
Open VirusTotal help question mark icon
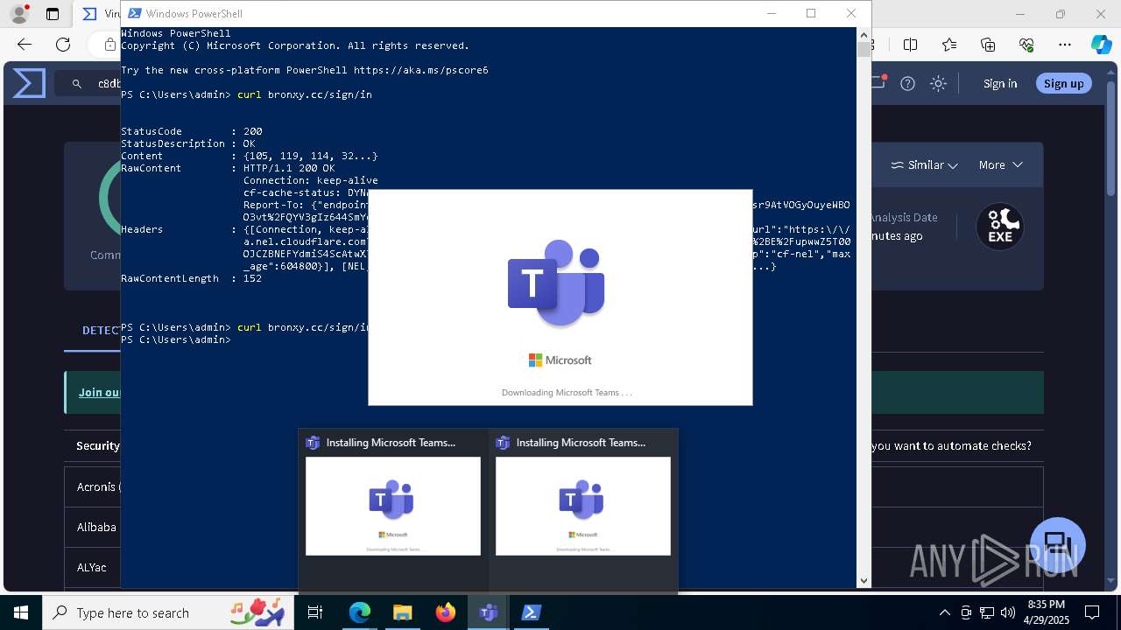(x=908, y=83)
